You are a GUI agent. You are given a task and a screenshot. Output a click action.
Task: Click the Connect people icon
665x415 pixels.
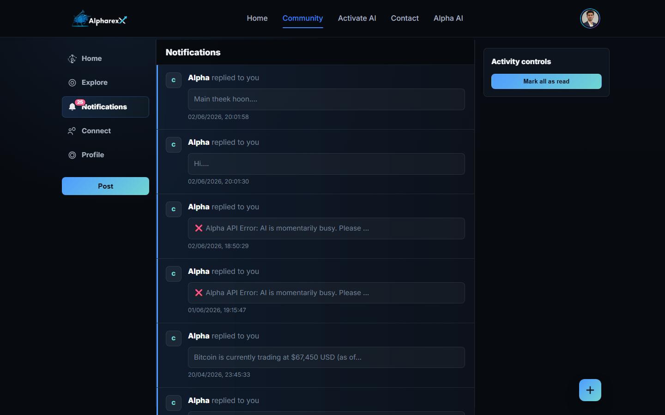72,131
